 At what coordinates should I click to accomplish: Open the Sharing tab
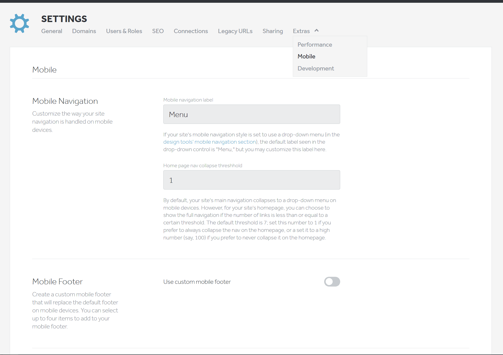273,31
